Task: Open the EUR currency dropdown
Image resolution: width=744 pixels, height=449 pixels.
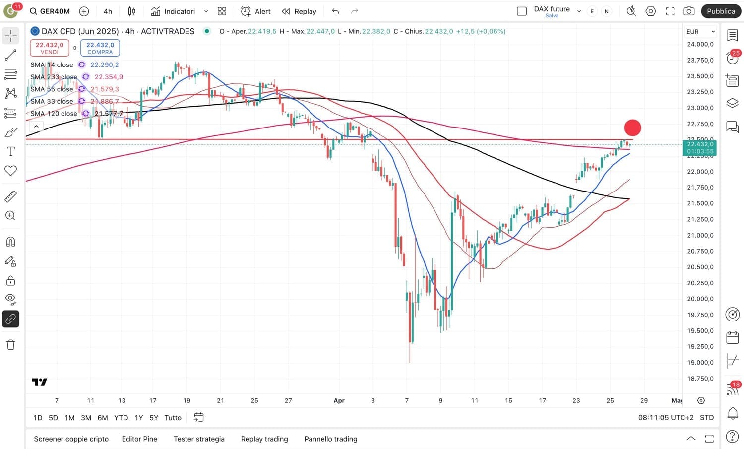Action: click(x=700, y=32)
